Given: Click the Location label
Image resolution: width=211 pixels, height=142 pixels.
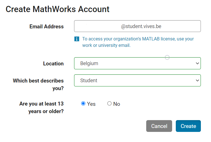Looking at the screenshot, I should (53, 63).
